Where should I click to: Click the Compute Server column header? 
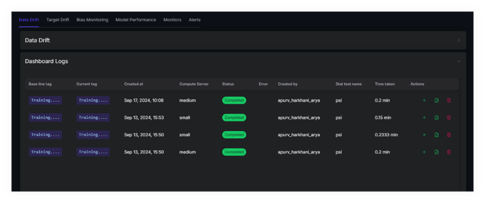point(194,84)
